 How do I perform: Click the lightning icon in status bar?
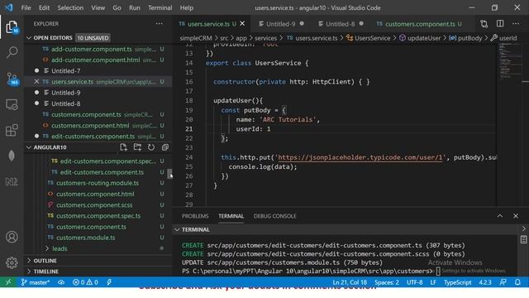point(109,282)
